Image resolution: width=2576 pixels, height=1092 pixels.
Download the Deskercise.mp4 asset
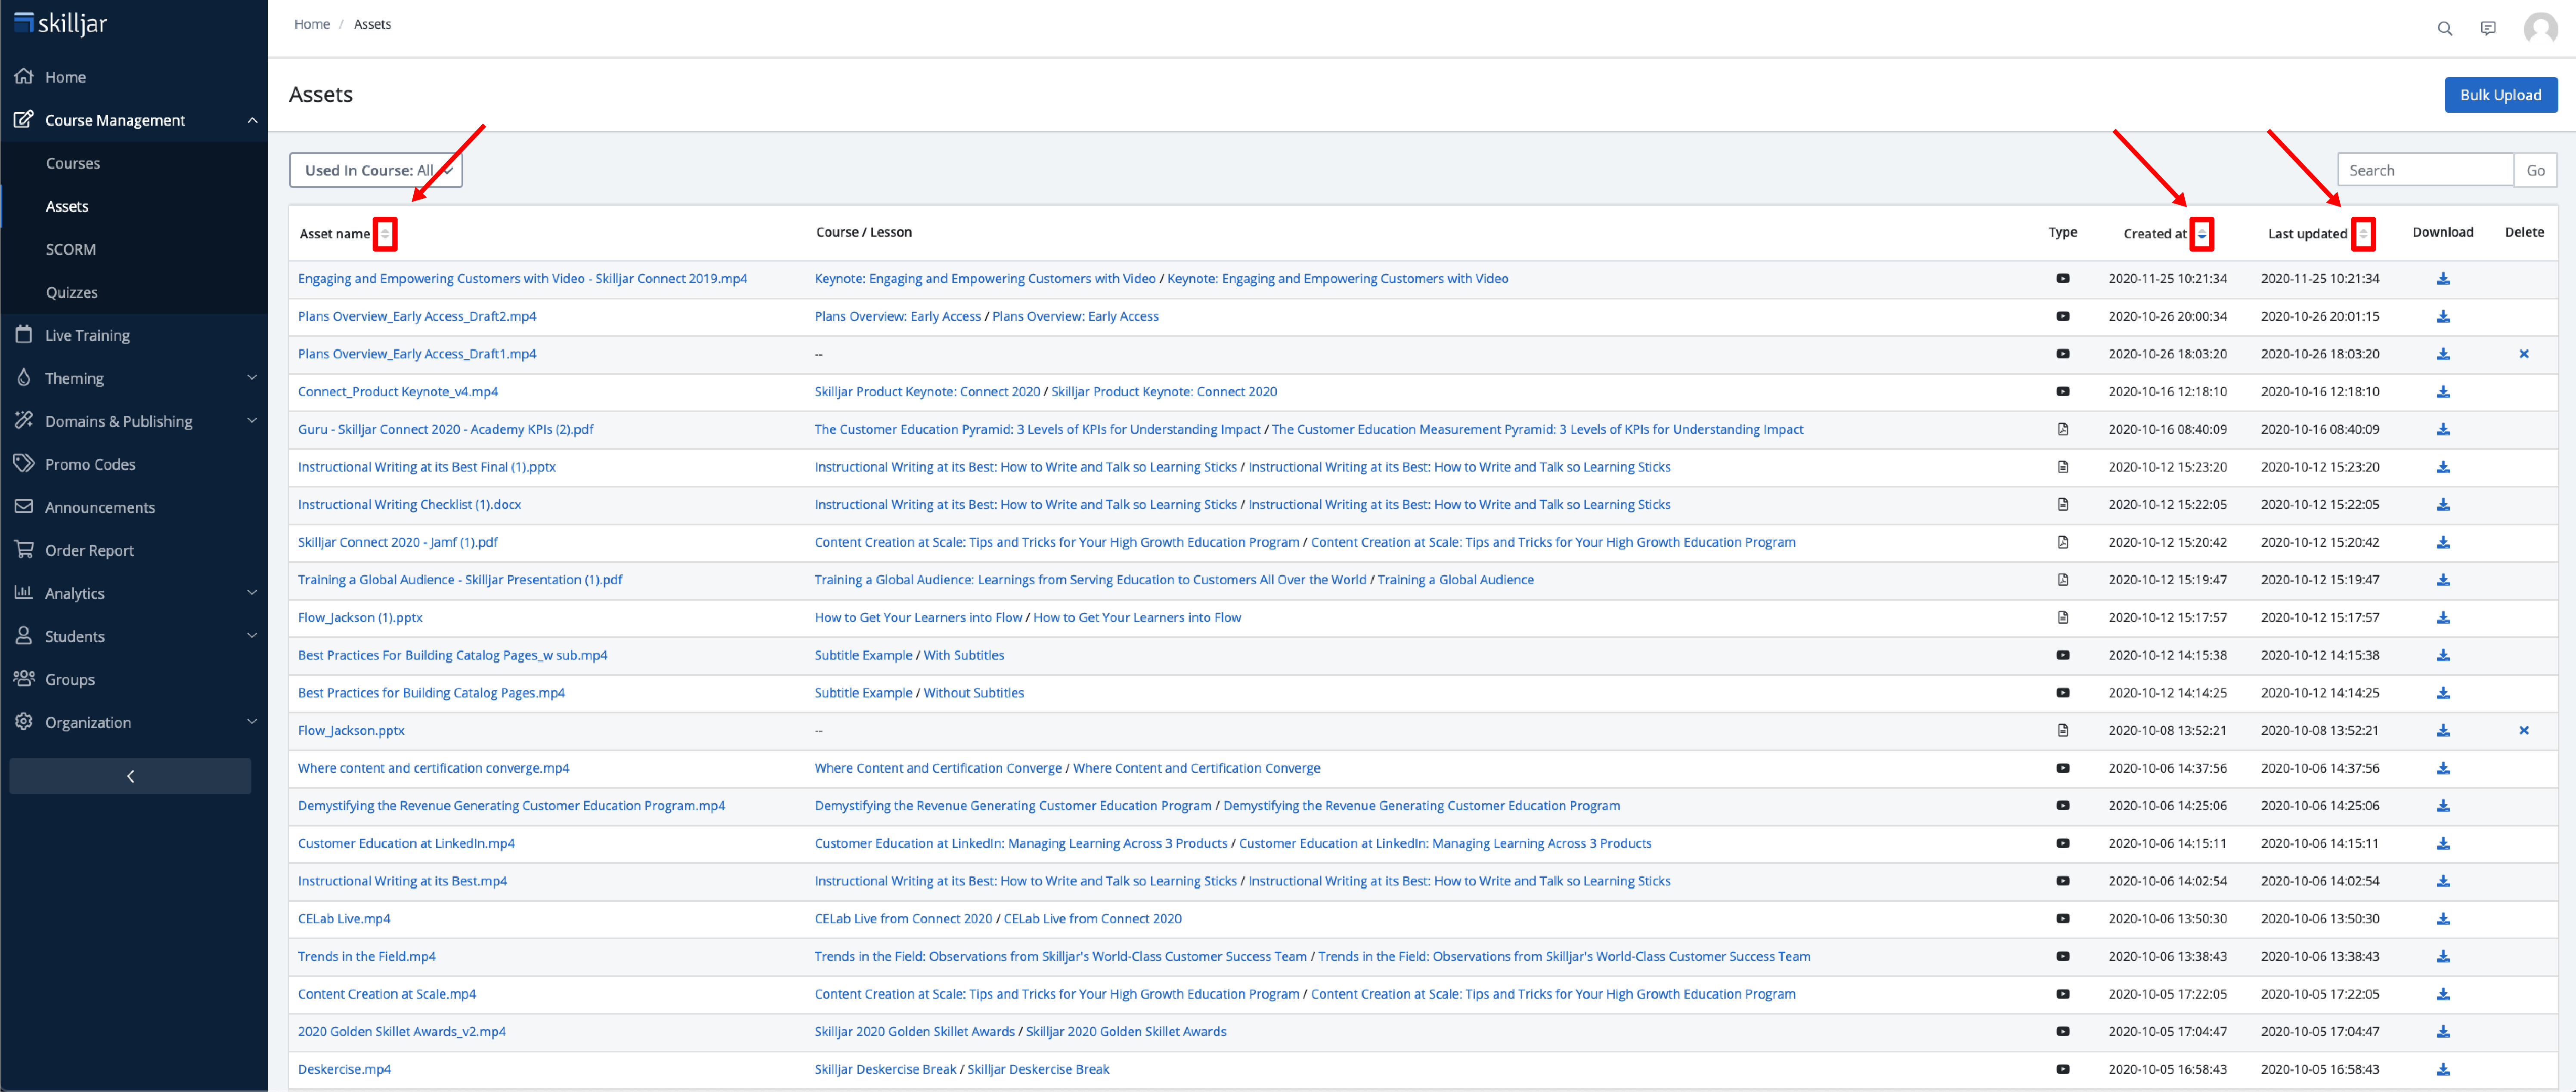2442,1069
